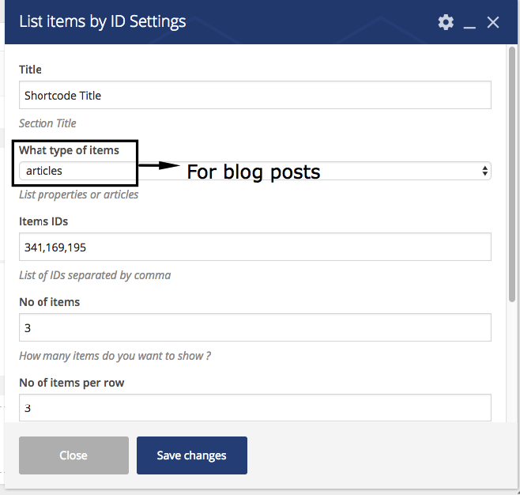This screenshot has height=495, width=520.
Task: Select the 'No of items per row' input
Action: [255, 408]
